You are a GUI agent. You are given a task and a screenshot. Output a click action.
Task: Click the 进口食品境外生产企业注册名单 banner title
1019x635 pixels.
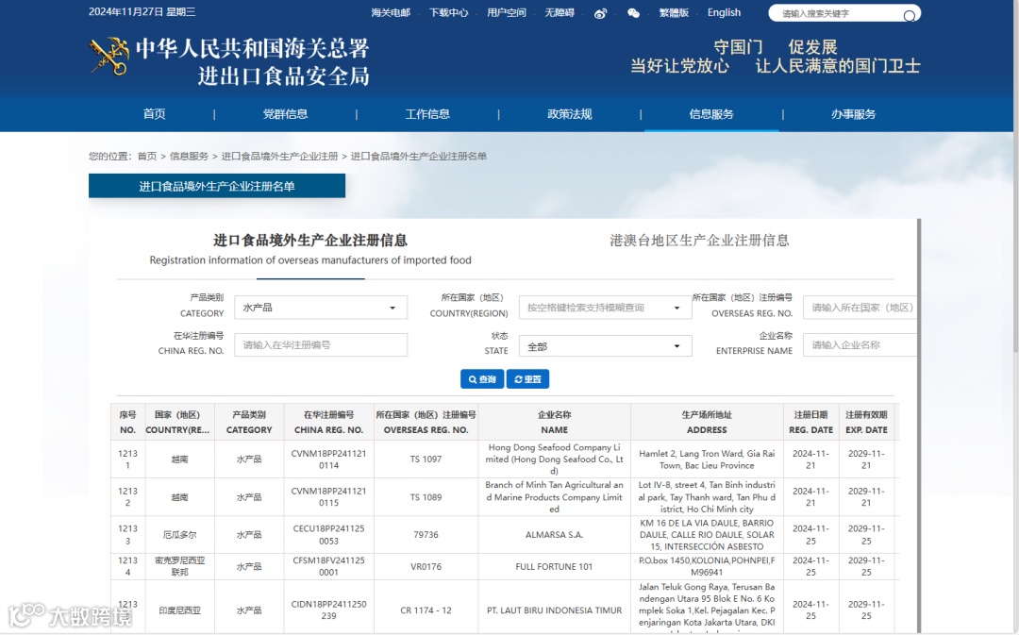[217, 186]
